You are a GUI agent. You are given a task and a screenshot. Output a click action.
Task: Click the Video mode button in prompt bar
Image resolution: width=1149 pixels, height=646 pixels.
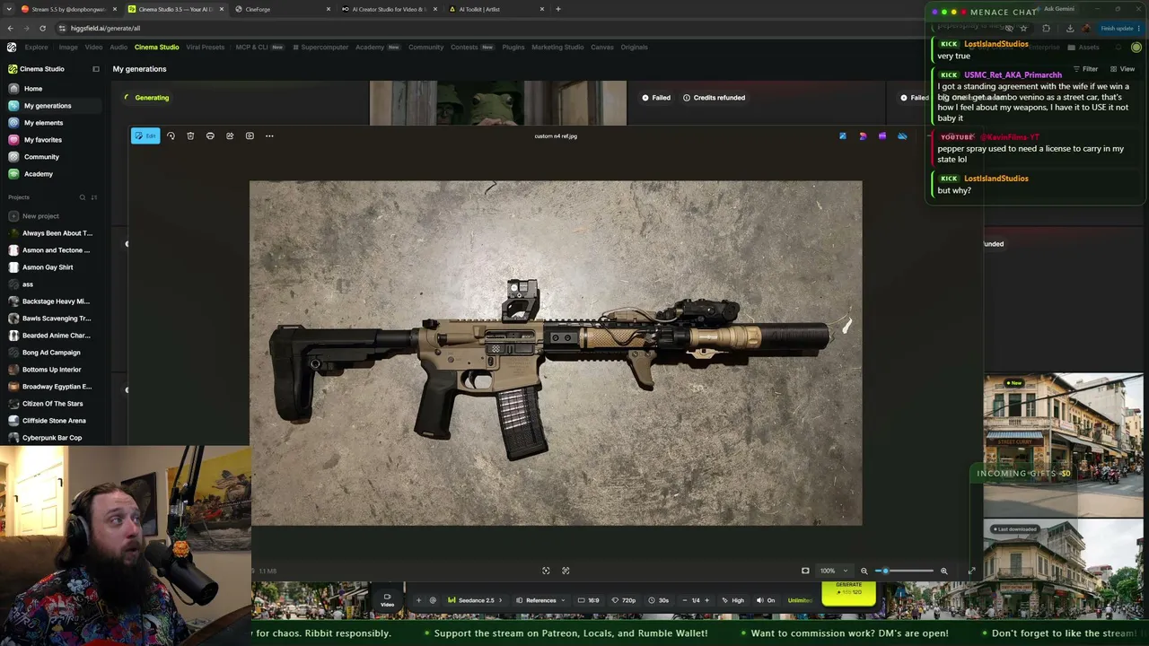point(388,599)
